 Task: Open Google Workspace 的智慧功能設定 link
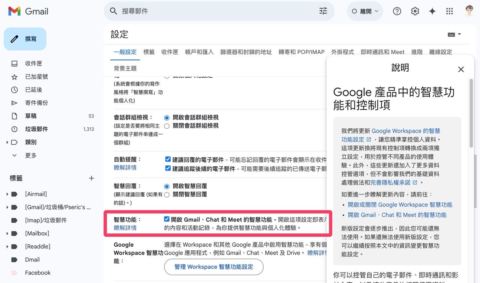[391, 135]
